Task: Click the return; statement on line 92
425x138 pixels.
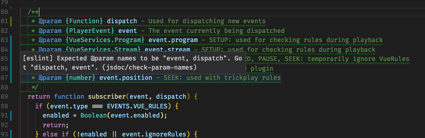Action: (56, 125)
